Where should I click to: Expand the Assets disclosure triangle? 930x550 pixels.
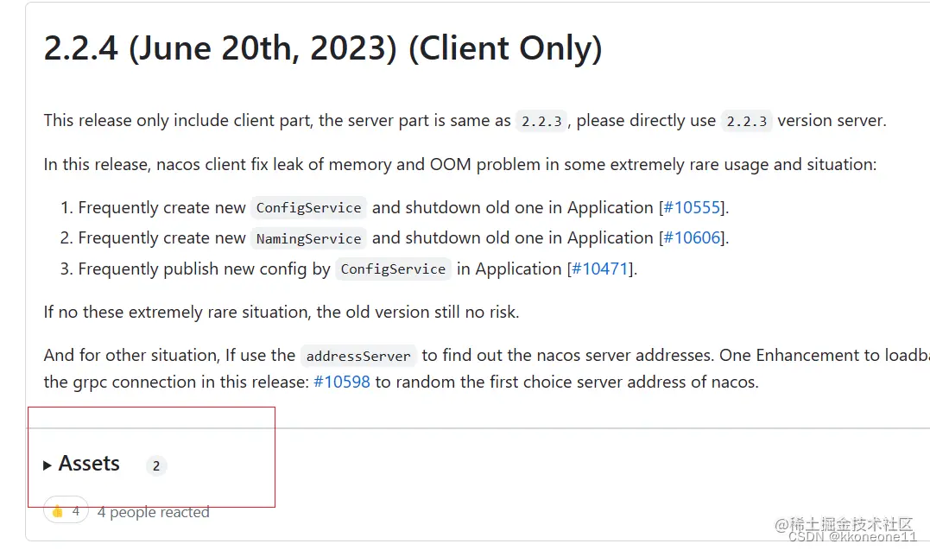(x=47, y=465)
